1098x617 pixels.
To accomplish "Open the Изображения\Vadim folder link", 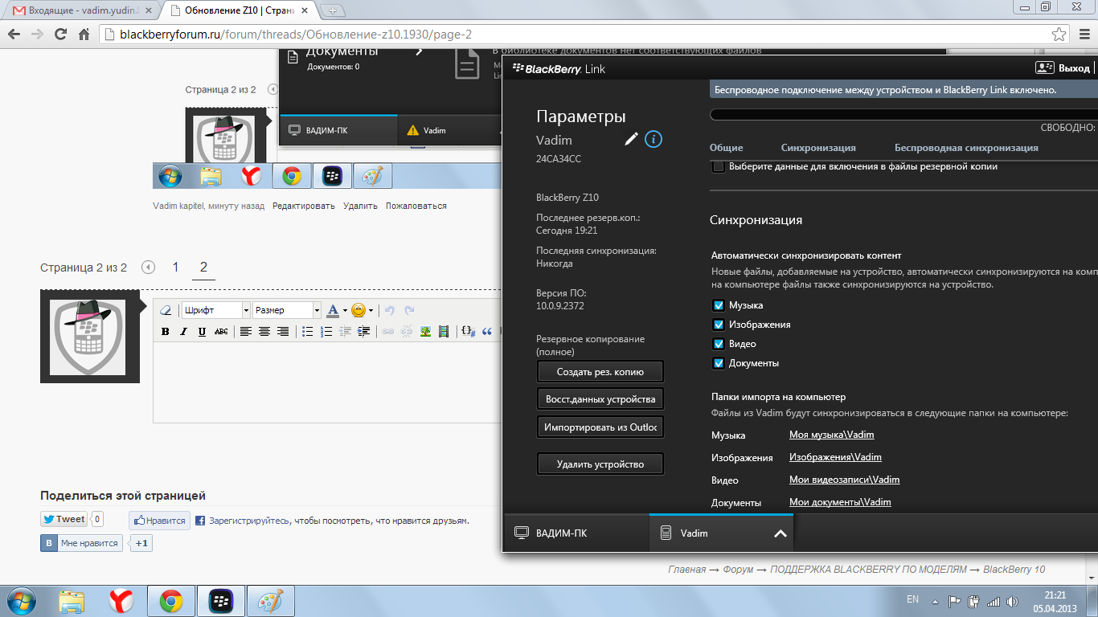I will click(835, 457).
